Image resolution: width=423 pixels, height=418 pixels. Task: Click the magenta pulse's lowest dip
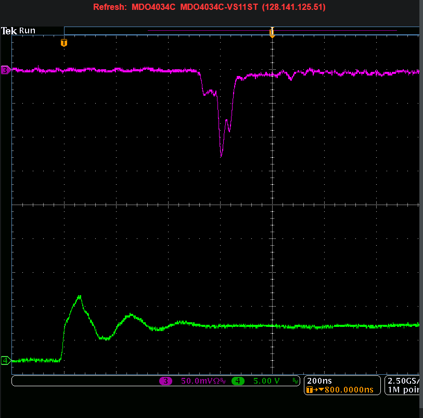coord(222,155)
